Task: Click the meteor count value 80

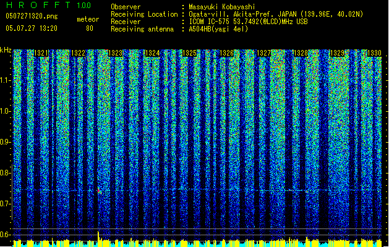Action: 90,28
